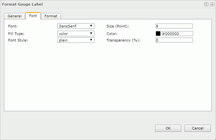Open the black color swatch picker
Screen dimensions: 216x140
tap(158, 33)
